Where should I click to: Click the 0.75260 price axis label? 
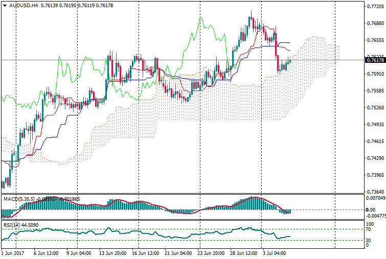click(x=376, y=108)
